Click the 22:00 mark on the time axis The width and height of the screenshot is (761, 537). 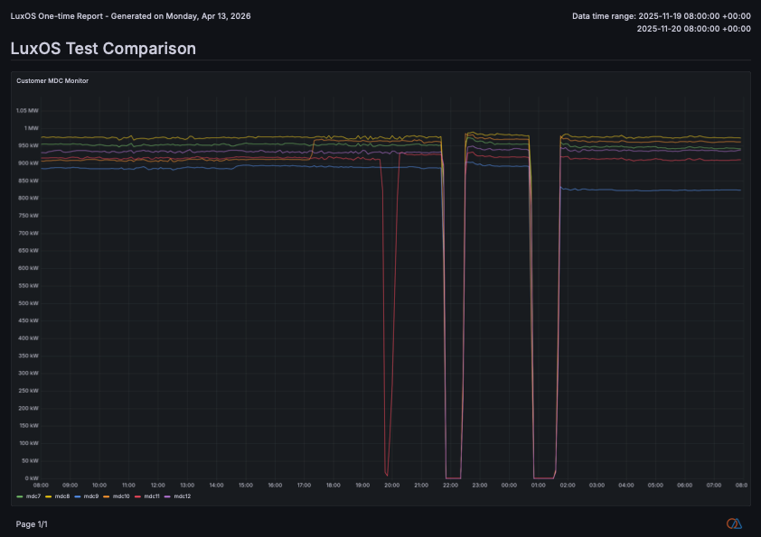449,485
